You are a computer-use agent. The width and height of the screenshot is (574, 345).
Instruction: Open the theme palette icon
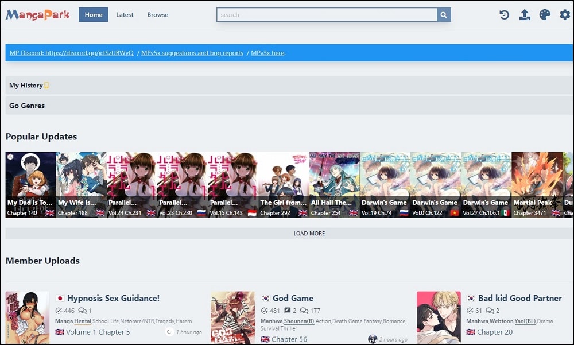click(x=545, y=15)
